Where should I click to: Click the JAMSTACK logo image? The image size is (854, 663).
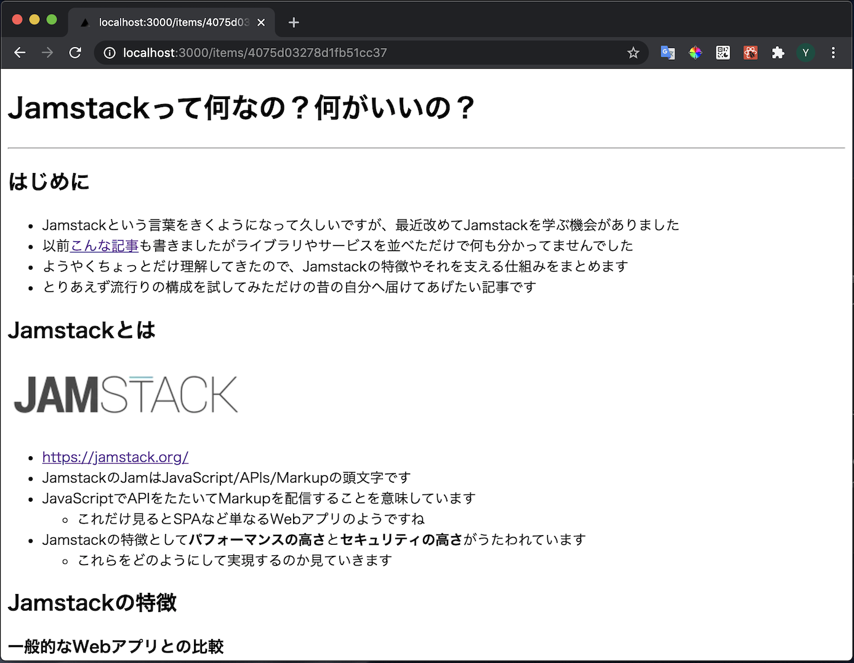(x=126, y=394)
